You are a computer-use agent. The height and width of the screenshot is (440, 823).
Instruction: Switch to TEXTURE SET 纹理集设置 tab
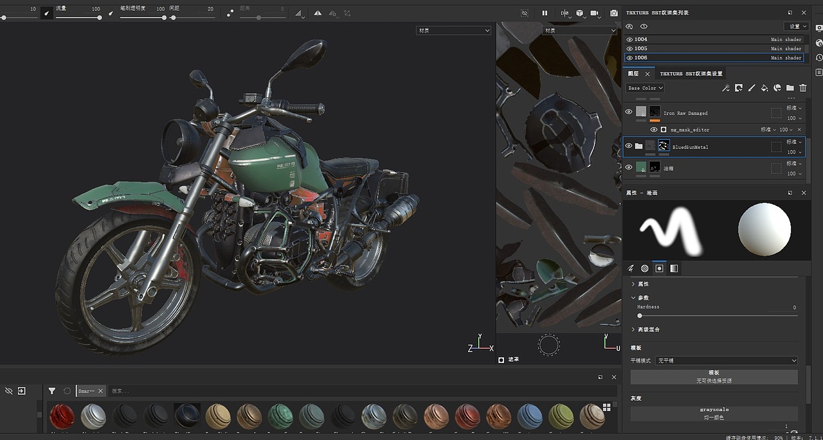[691, 74]
